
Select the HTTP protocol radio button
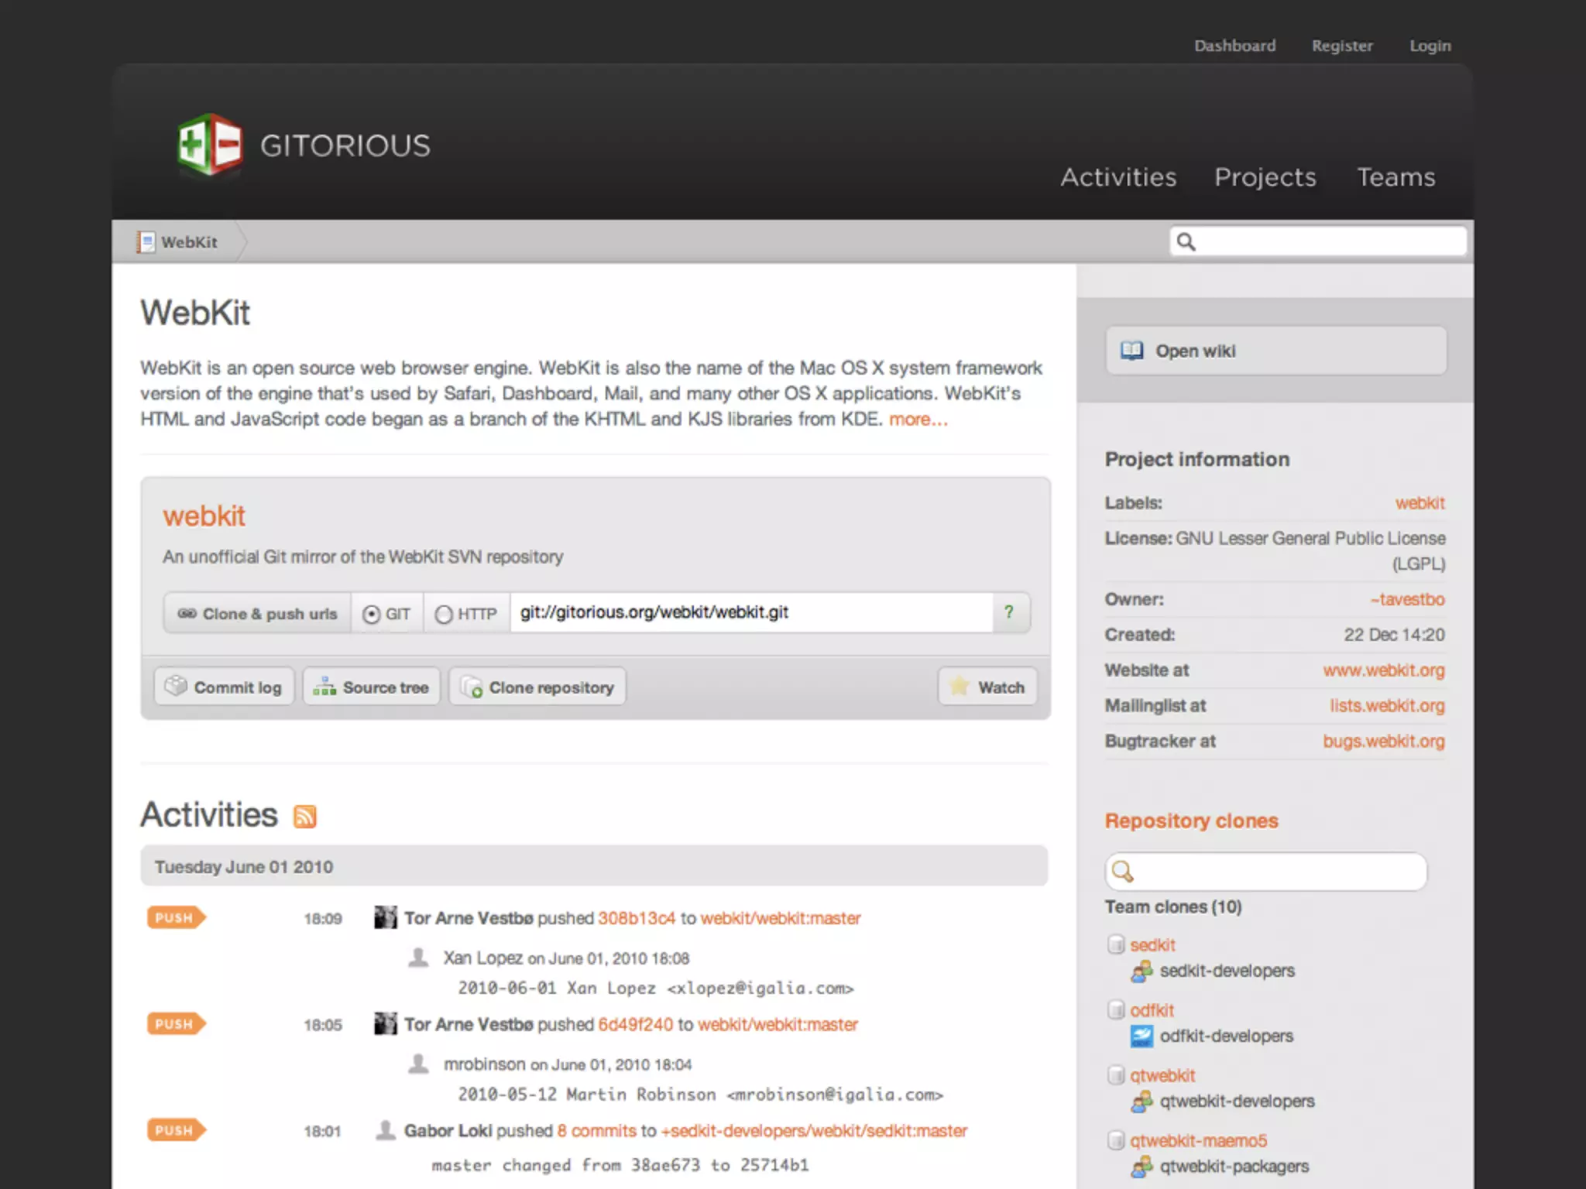444,614
